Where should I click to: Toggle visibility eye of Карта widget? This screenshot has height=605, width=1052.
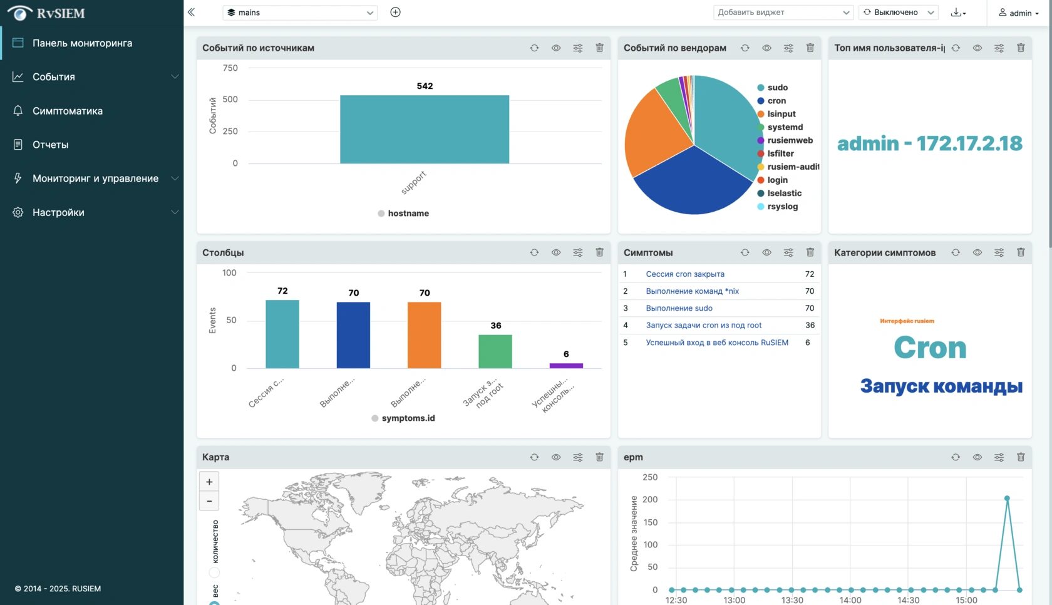pos(556,457)
